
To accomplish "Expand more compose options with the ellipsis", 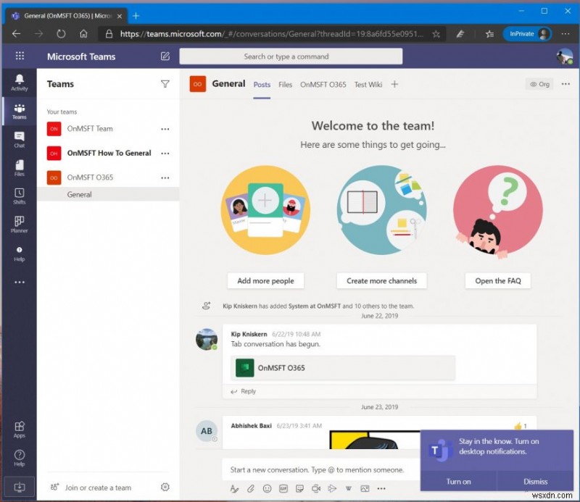I will click(382, 488).
